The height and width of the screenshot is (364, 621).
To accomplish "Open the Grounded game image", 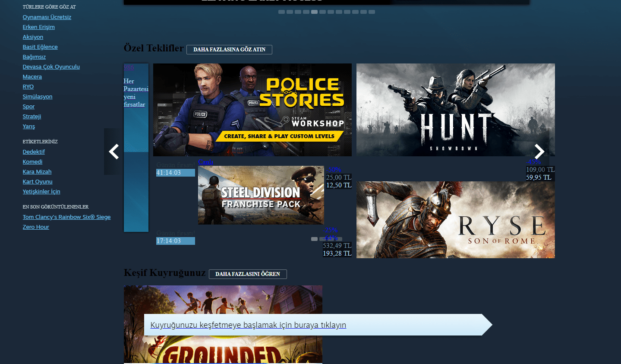I will 223,324.
